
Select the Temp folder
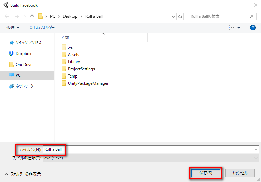(70, 76)
